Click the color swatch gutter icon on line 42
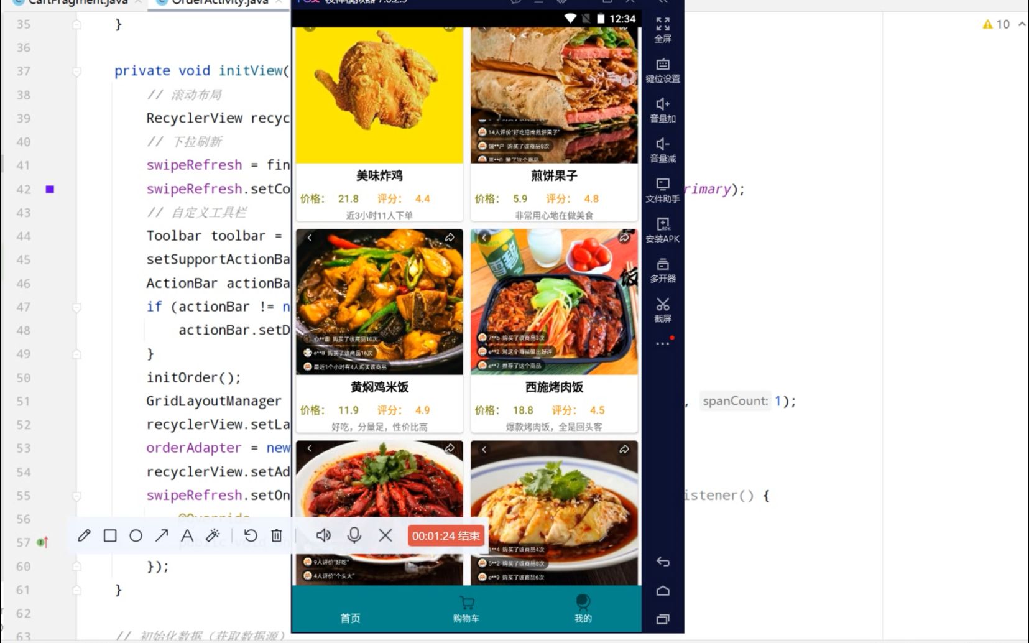 (50, 189)
